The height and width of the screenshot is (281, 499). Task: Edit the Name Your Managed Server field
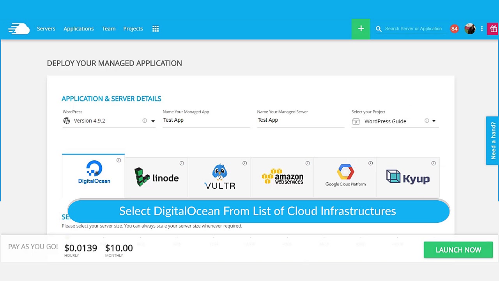point(301,120)
